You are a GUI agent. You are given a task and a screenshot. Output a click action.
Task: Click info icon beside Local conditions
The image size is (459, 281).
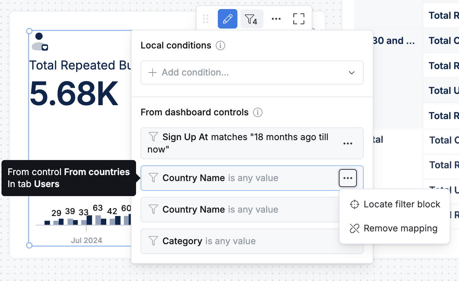(x=220, y=46)
